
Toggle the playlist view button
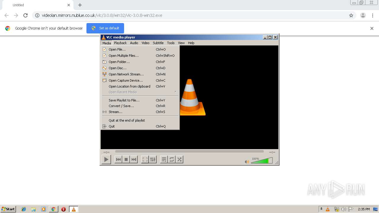point(164,159)
